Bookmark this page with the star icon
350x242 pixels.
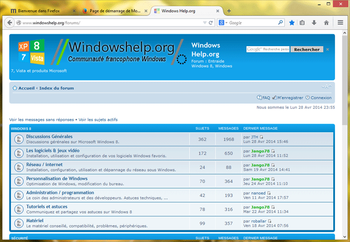click(292, 22)
